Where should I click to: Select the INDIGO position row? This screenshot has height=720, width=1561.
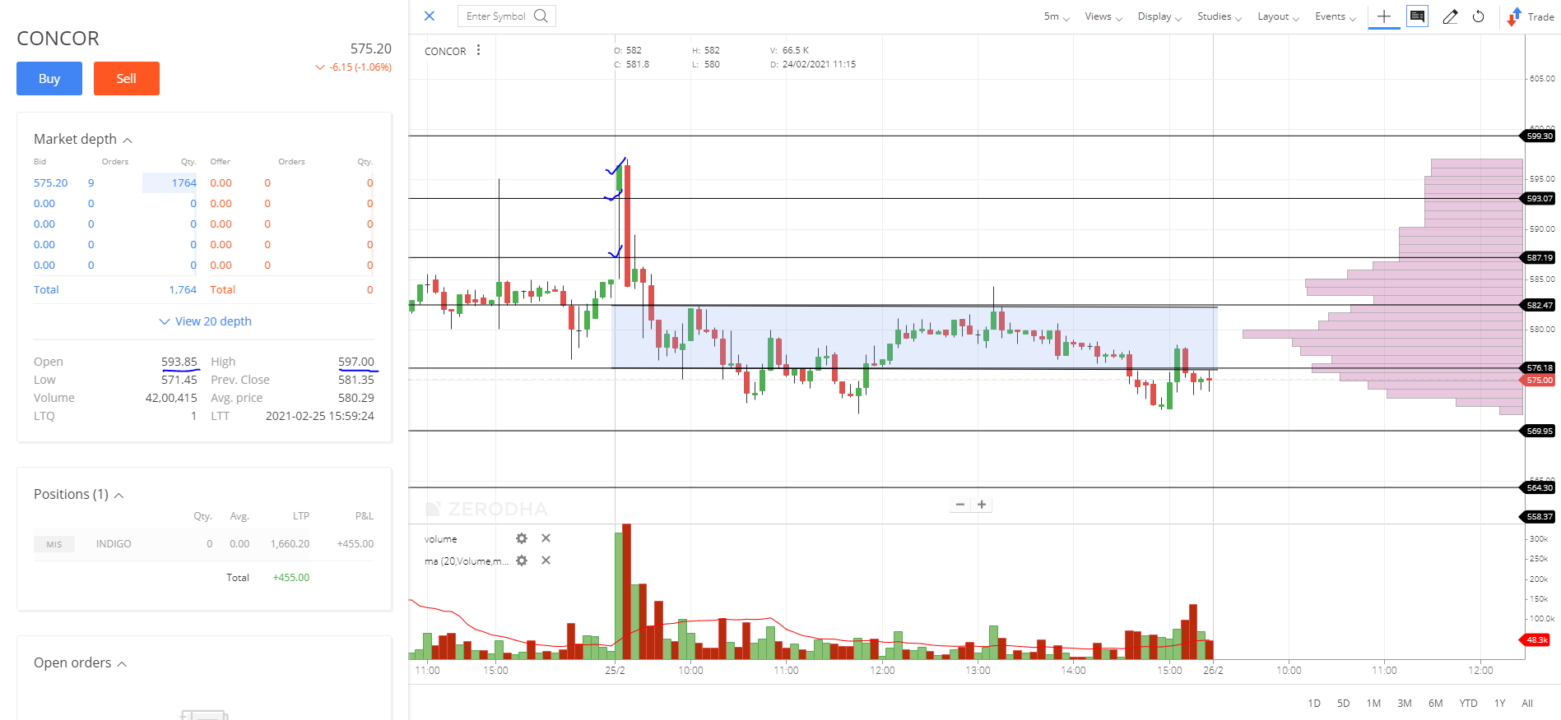point(204,544)
